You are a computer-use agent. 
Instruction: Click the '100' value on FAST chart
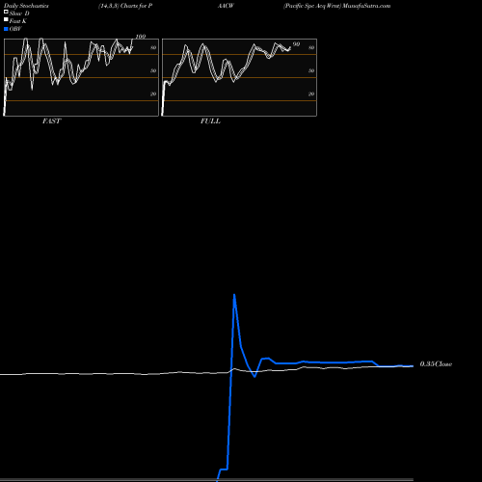(141, 37)
